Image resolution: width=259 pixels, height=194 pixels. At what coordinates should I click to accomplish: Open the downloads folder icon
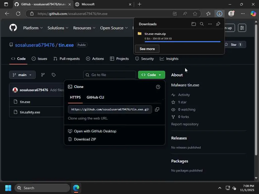click(x=193, y=24)
